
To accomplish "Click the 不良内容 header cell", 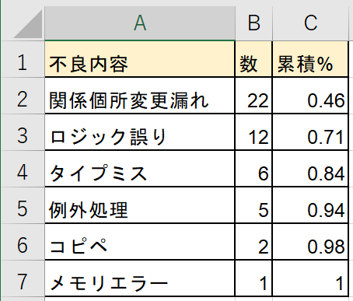I will (140, 59).
